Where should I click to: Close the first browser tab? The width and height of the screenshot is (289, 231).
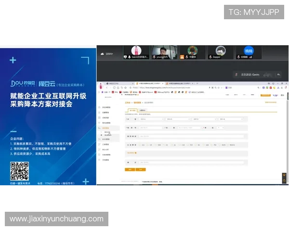click(133, 84)
